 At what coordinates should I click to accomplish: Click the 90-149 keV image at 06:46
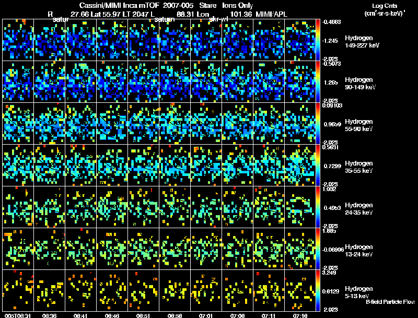coord(112,82)
